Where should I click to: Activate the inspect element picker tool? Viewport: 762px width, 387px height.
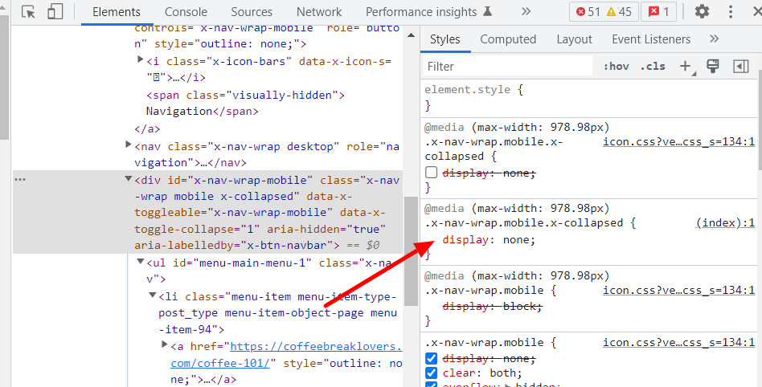(29, 12)
